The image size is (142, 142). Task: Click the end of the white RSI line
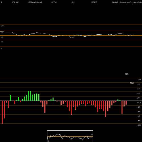point(126,36)
